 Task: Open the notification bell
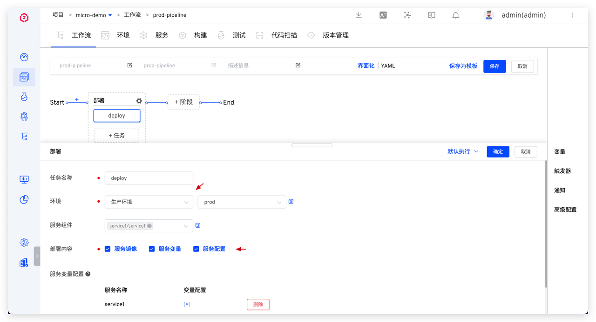pos(455,15)
